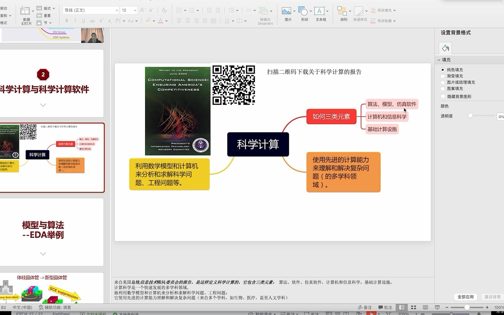
Task: Click 批注 to show comments
Action: pyautogui.click(x=386, y=307)
